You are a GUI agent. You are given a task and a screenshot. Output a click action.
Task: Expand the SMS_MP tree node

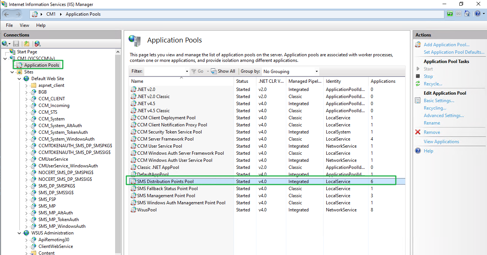[x=27, y=206]
